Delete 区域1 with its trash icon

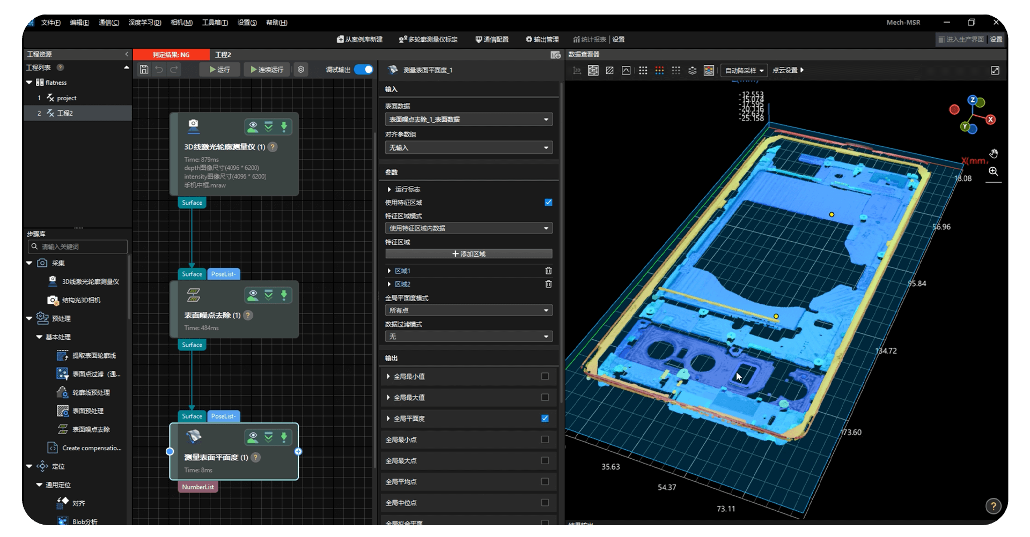coord(548,271)
